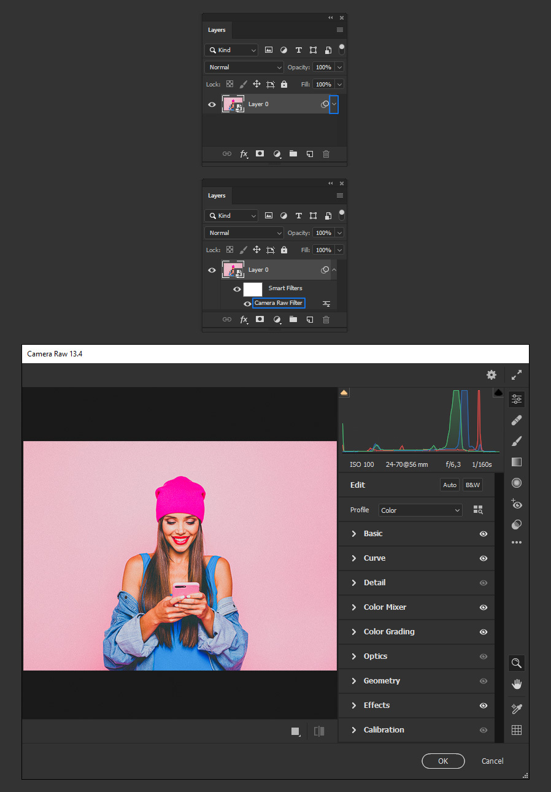The width and height of the screenshot is (551, 792).
Task: Toggle Camera Raw Filter visibility eye
Action: pyautogui.click(x=247, y=304)
